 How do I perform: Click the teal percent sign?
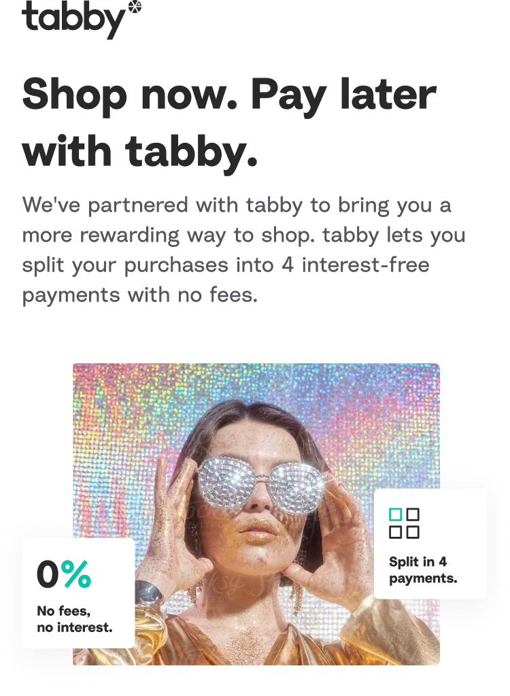[76, 574]
